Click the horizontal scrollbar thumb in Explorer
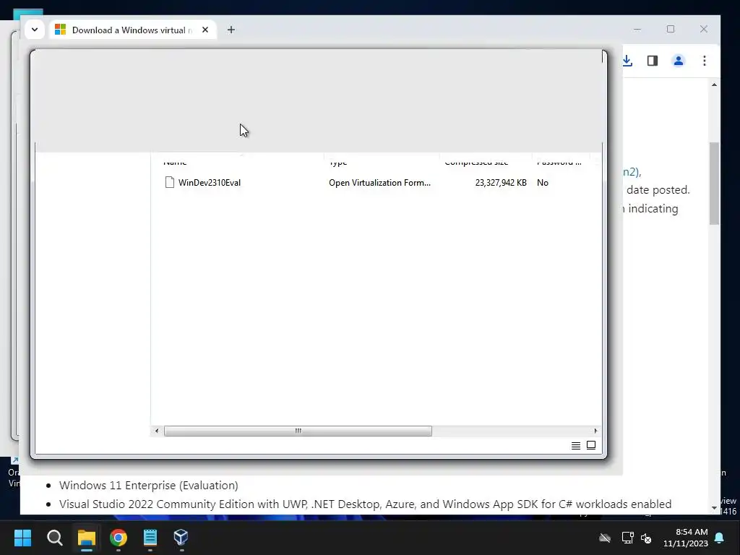Screen dimensions: 740x555 [298, 431]
